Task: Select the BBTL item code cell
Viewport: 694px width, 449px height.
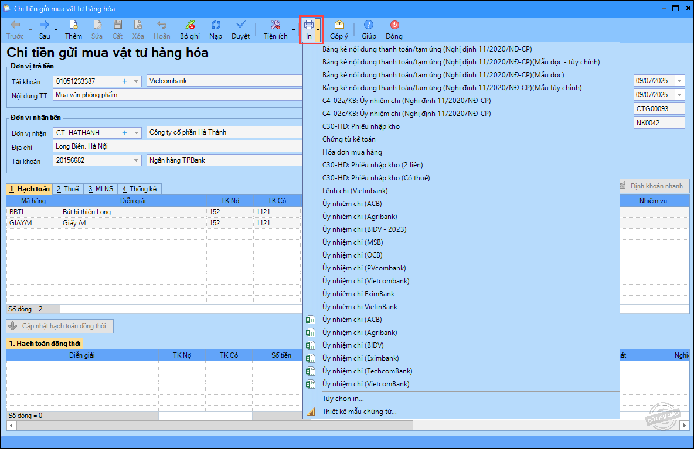Action: coord(33,212)
